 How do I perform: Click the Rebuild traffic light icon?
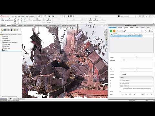pyautogui.click(x=68, y=16)
